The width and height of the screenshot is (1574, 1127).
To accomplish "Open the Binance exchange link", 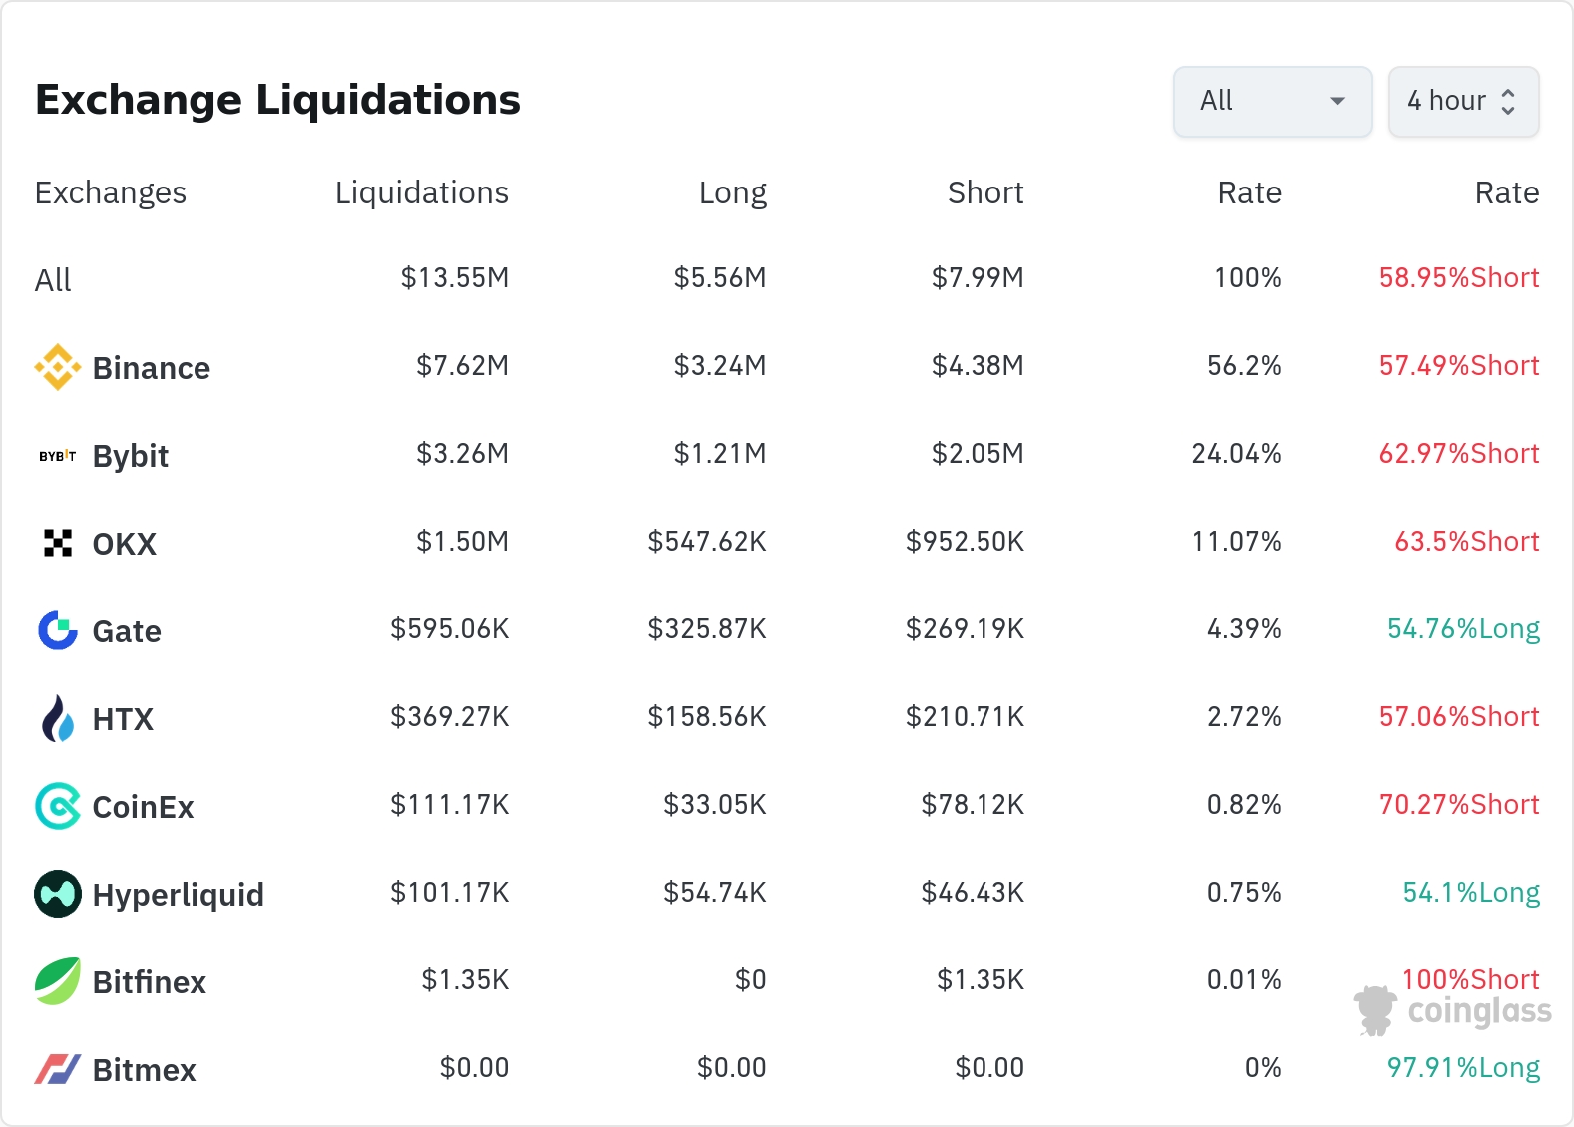I will 151,368.
